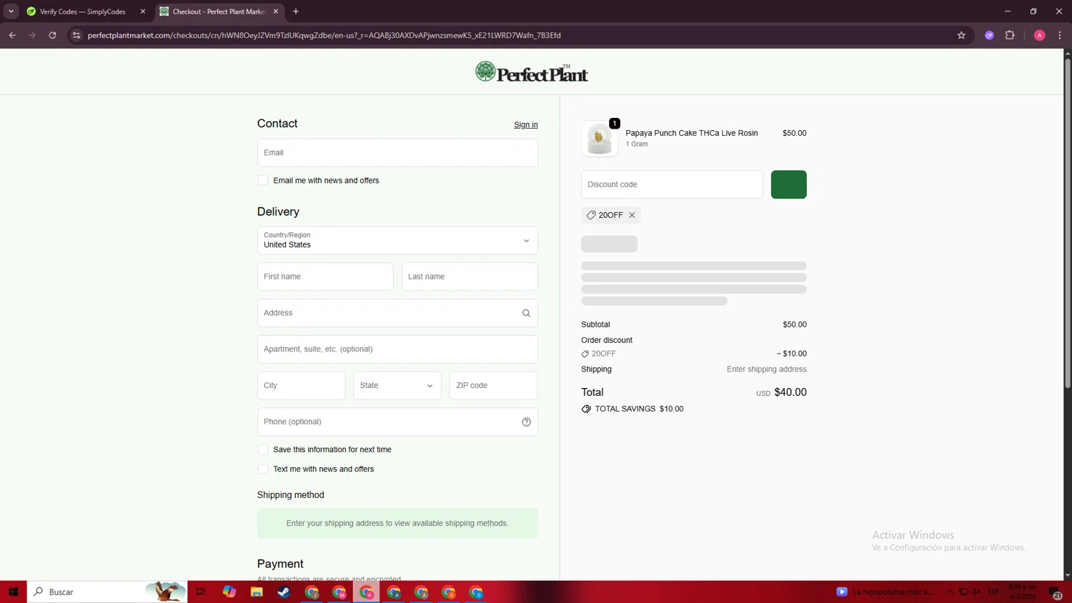This screenshot has width=1072, height=603.
Task: Open the tab search dropdown arrow
Action: click(x=11, y=11)
